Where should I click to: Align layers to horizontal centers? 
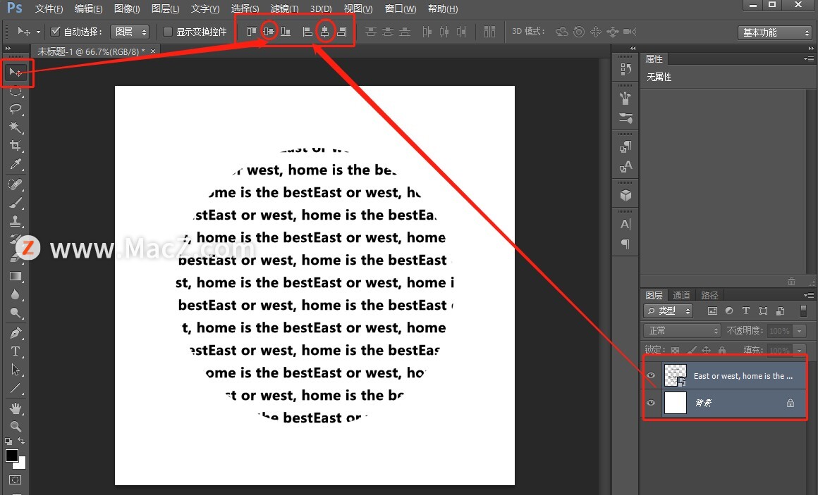coord(324,32)
